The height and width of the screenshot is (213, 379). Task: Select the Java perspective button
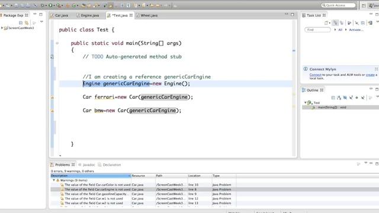(x=374, y=5)
